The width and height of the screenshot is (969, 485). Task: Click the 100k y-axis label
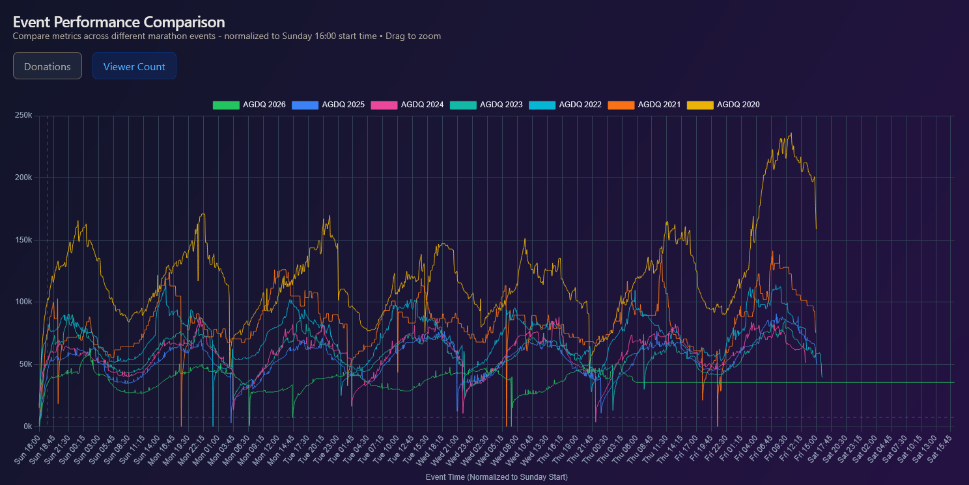[23, 302]
